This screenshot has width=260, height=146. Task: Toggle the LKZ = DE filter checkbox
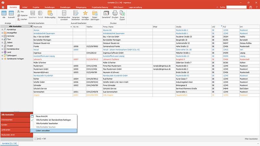click(35, 139)
